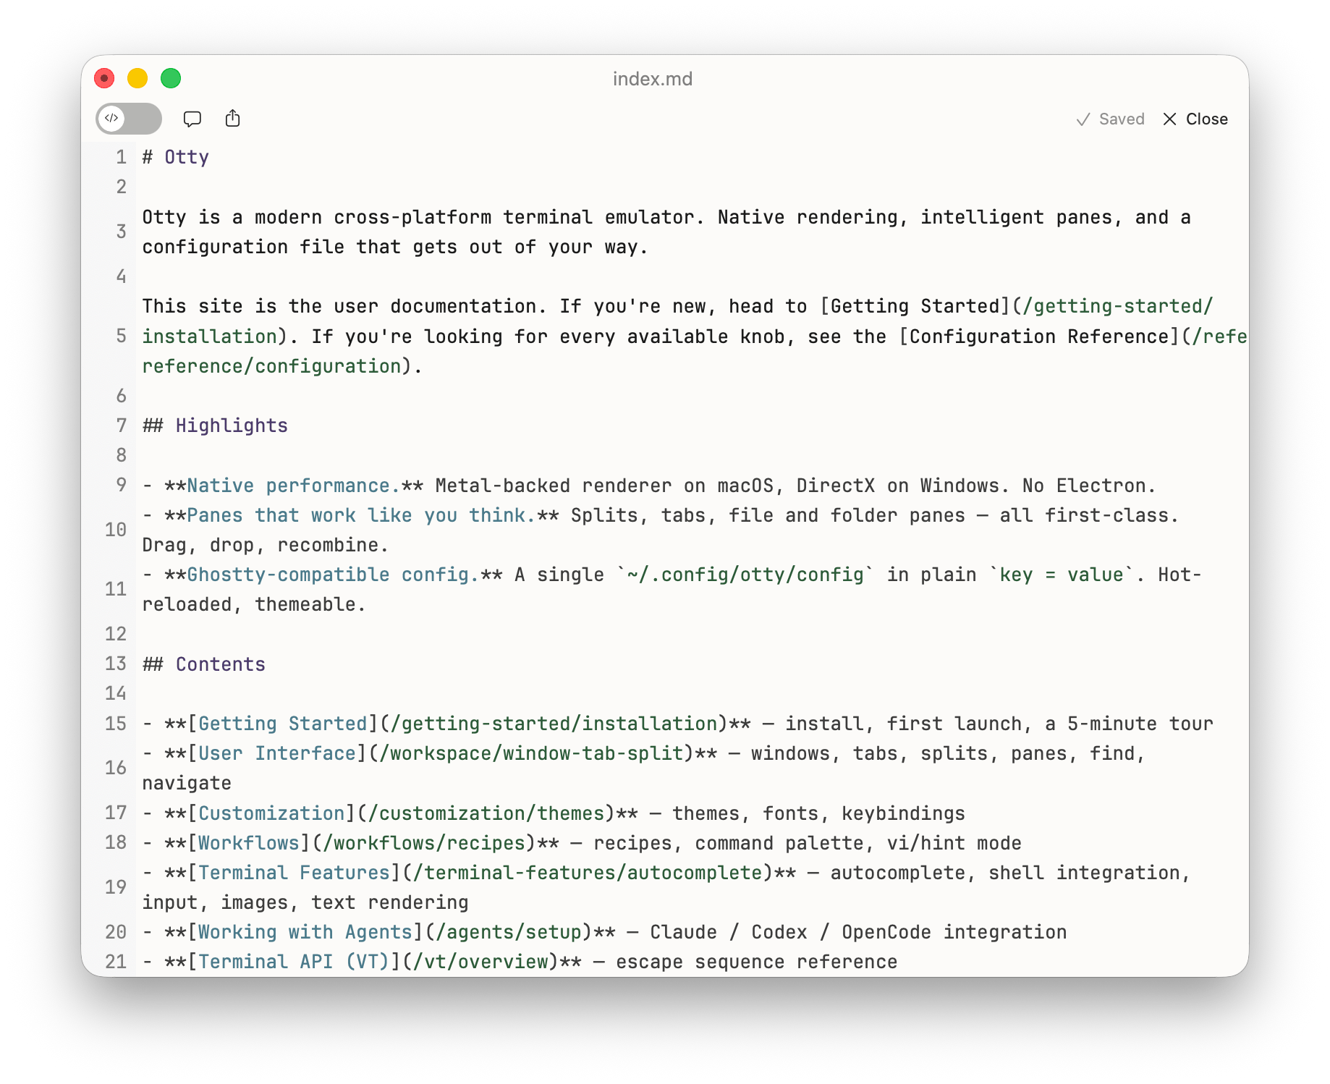The height and width of the screenshot is (1084, 1330).
Task: Click the 'Ghostty-compatible config.' text
Action: pyautogui.click(x=333, y=575)
